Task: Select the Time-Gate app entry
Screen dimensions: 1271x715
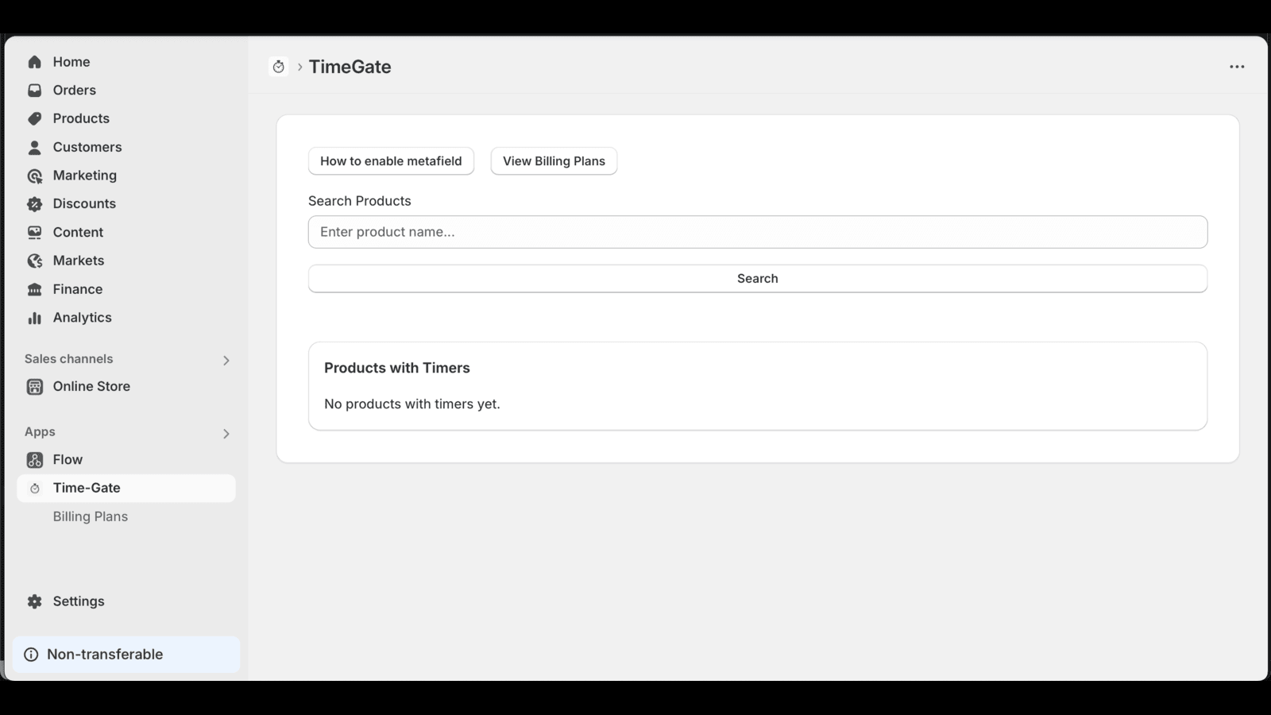Action: tap(126, 489)
